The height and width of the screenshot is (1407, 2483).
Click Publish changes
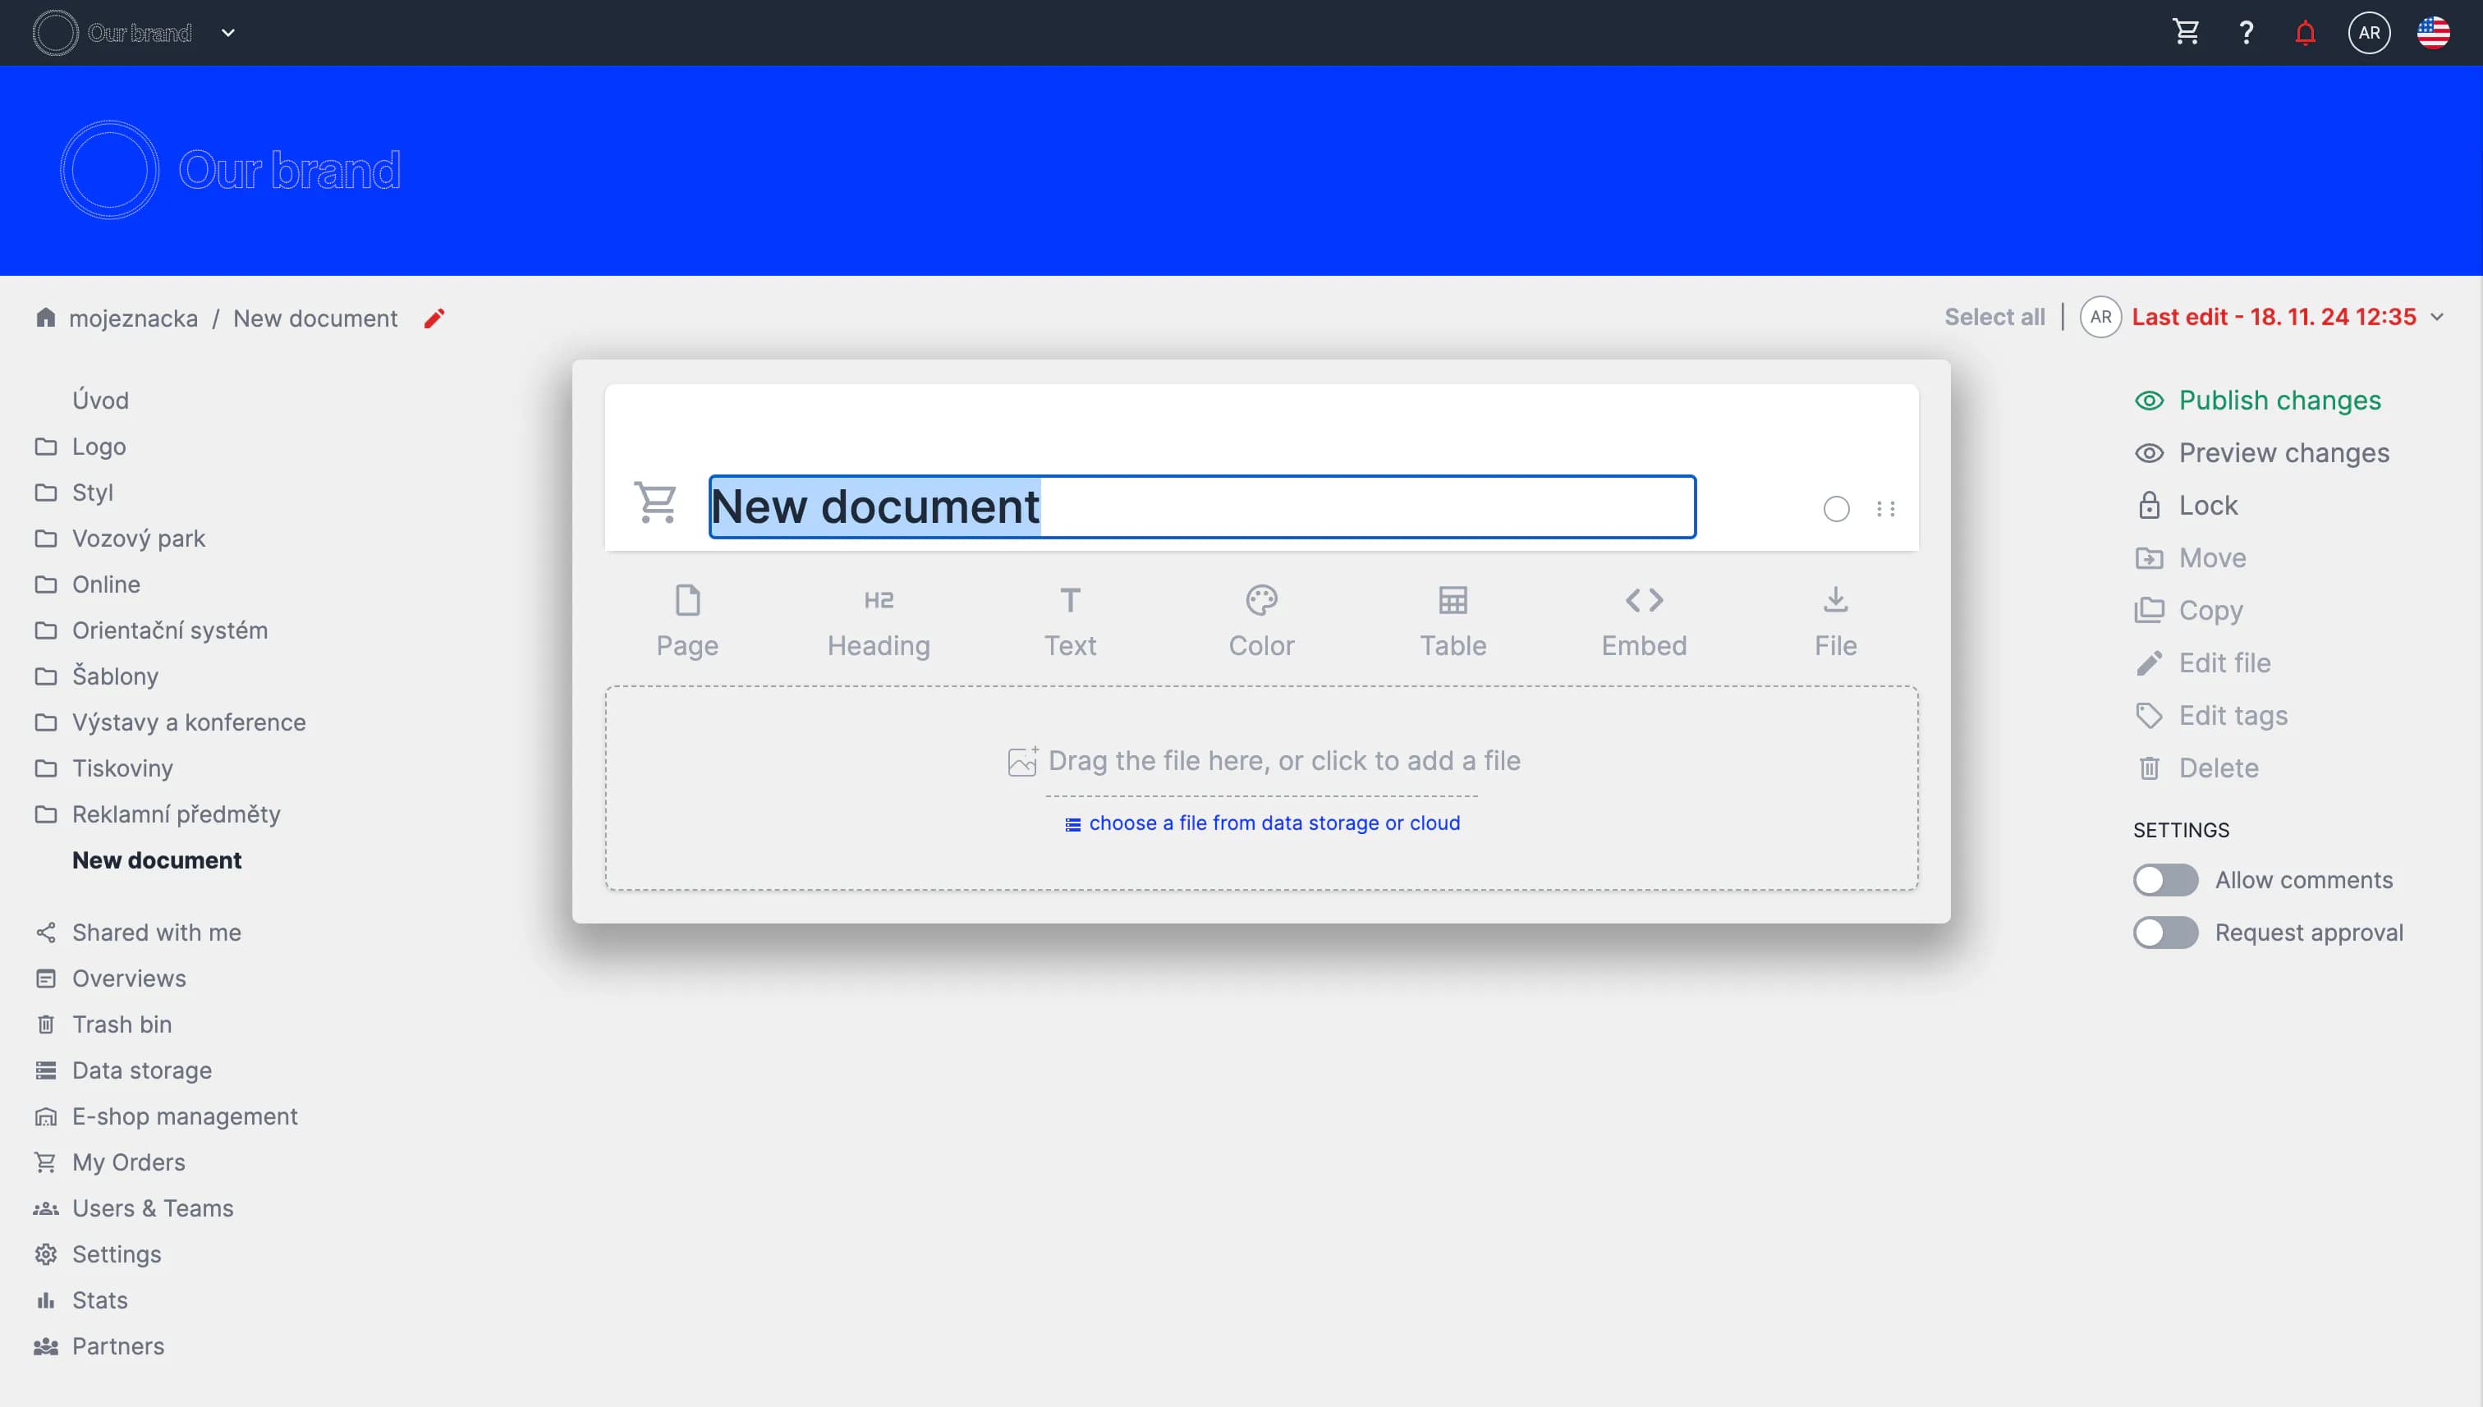2278,400
